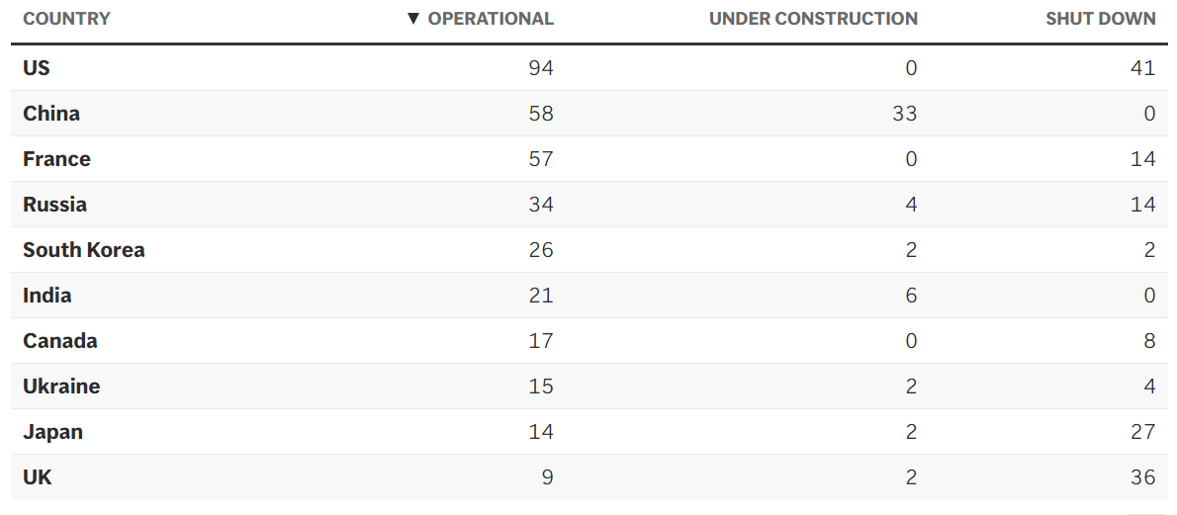Screen dimensions: 1177x515
Task: Click China's under construction value 33
Action: click(x=904, y=114)
